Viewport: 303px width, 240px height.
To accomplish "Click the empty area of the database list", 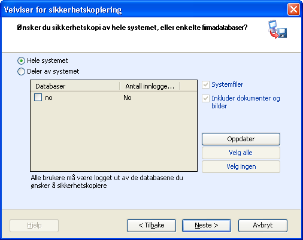I will click(114, 136).
